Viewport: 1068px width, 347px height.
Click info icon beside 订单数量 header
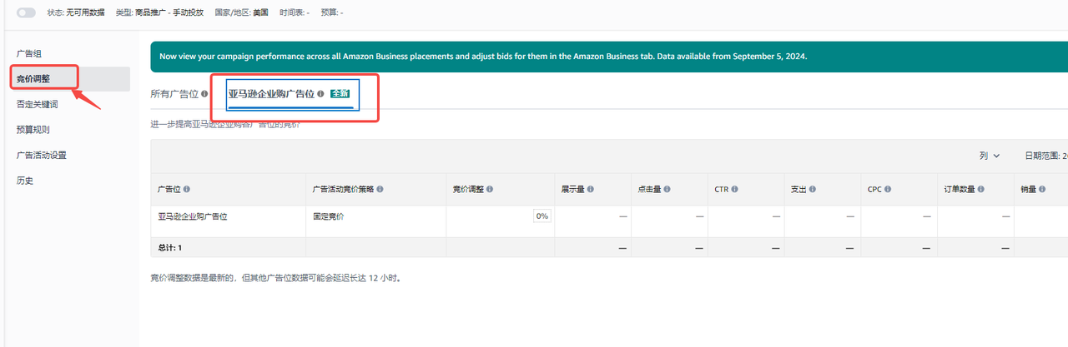pyautogui.click(x=981, y=190)
